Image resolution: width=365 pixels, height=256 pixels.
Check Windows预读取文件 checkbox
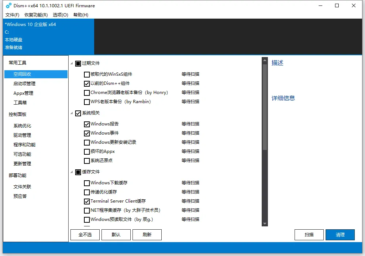[x=87, y=219]
